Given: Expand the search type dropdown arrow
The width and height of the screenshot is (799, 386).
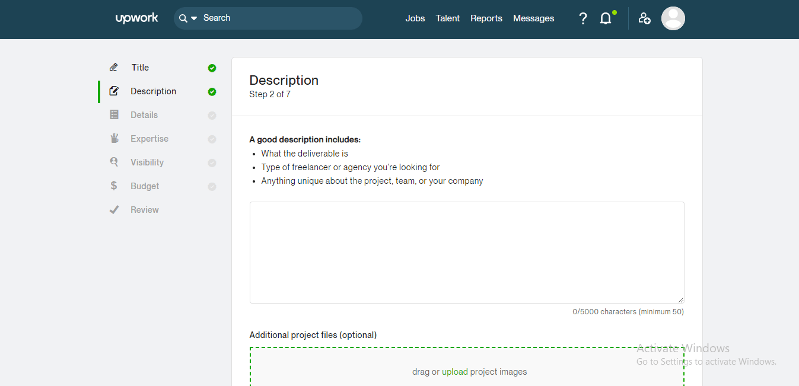Looking at the screenshot, I should pyautogui.click(x=193, y=18).
